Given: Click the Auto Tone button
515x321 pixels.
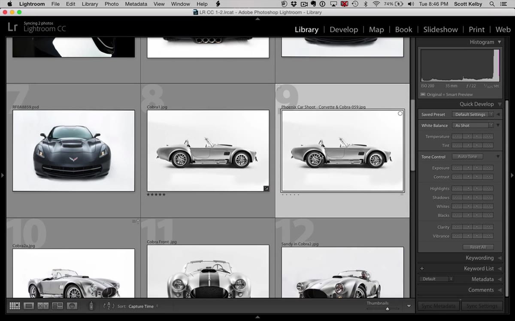Looking at the screenshot, I should point(467,157).
